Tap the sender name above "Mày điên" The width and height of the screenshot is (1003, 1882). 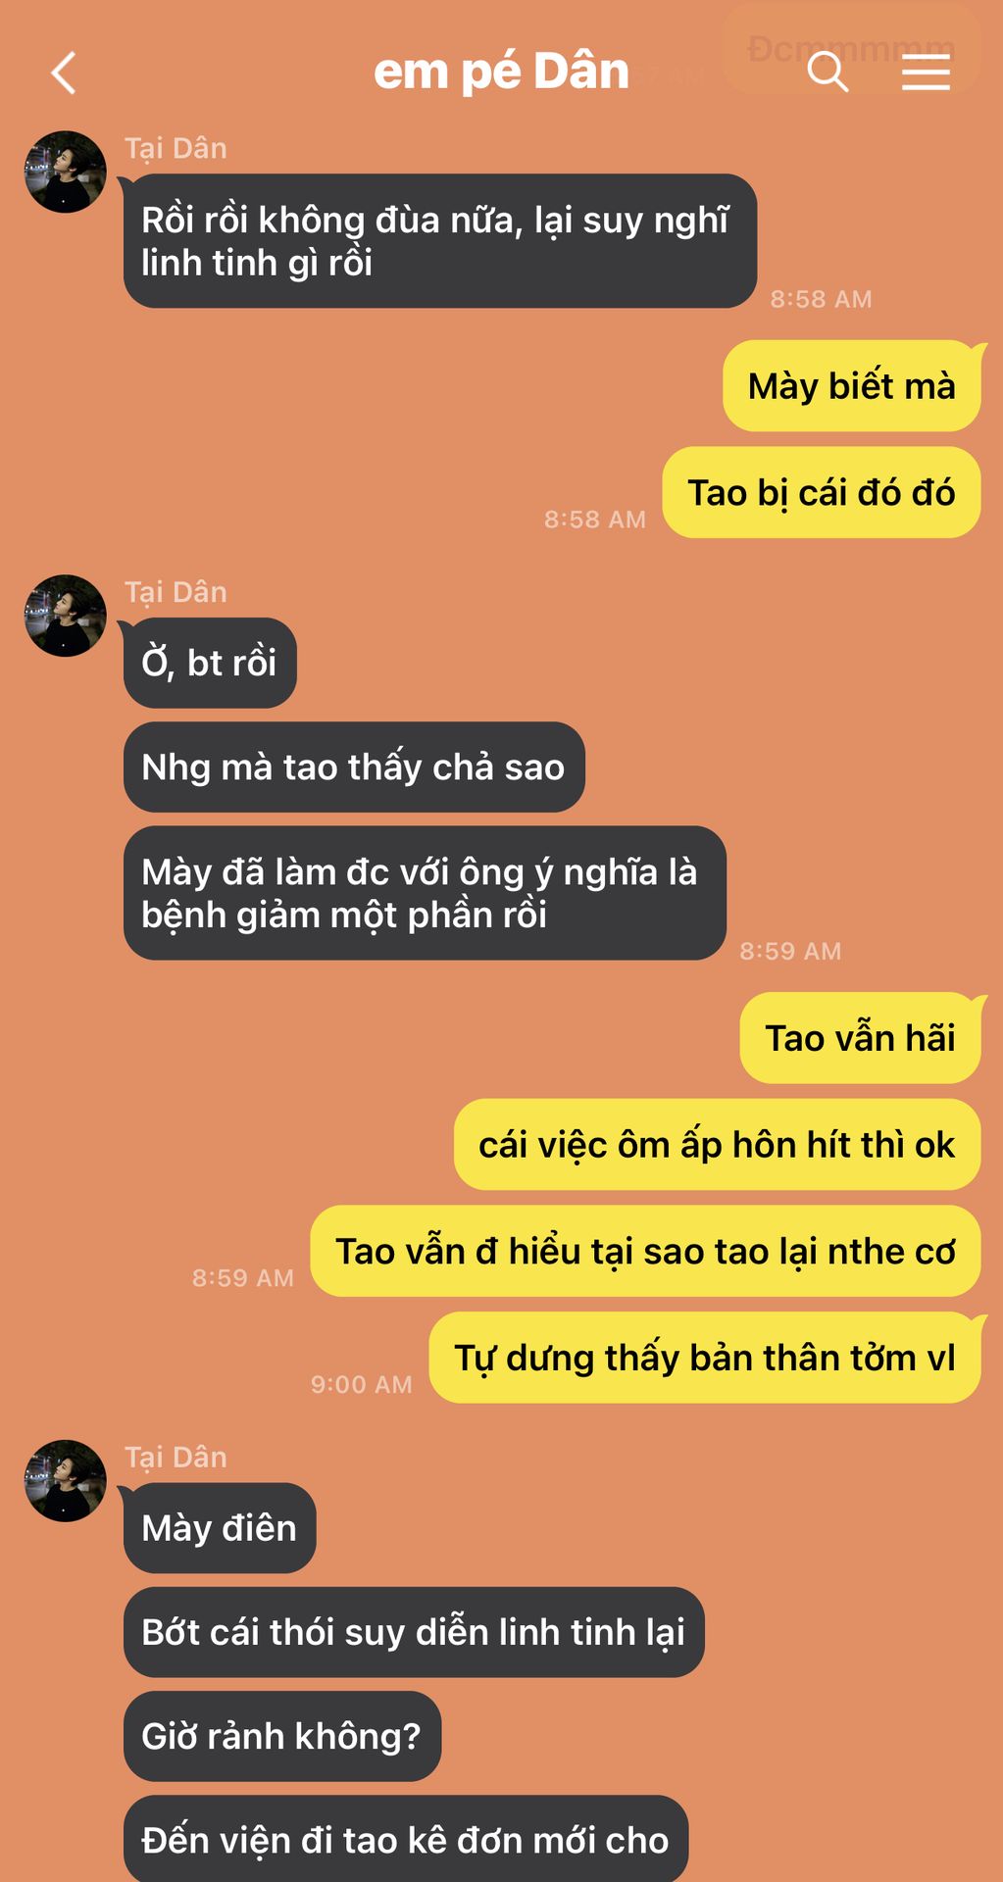(176, 1457)
